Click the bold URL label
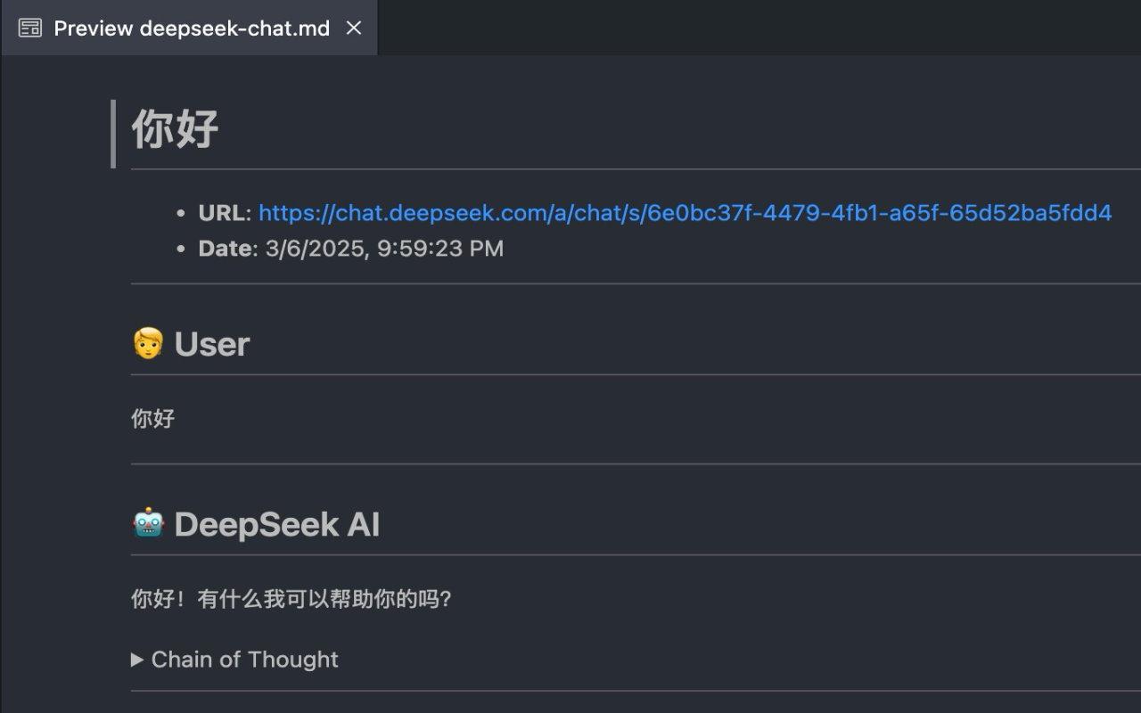 [x=225, y=213]
